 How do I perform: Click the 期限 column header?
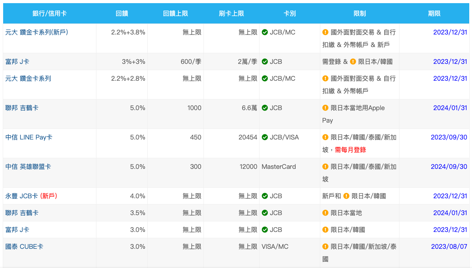434,13
